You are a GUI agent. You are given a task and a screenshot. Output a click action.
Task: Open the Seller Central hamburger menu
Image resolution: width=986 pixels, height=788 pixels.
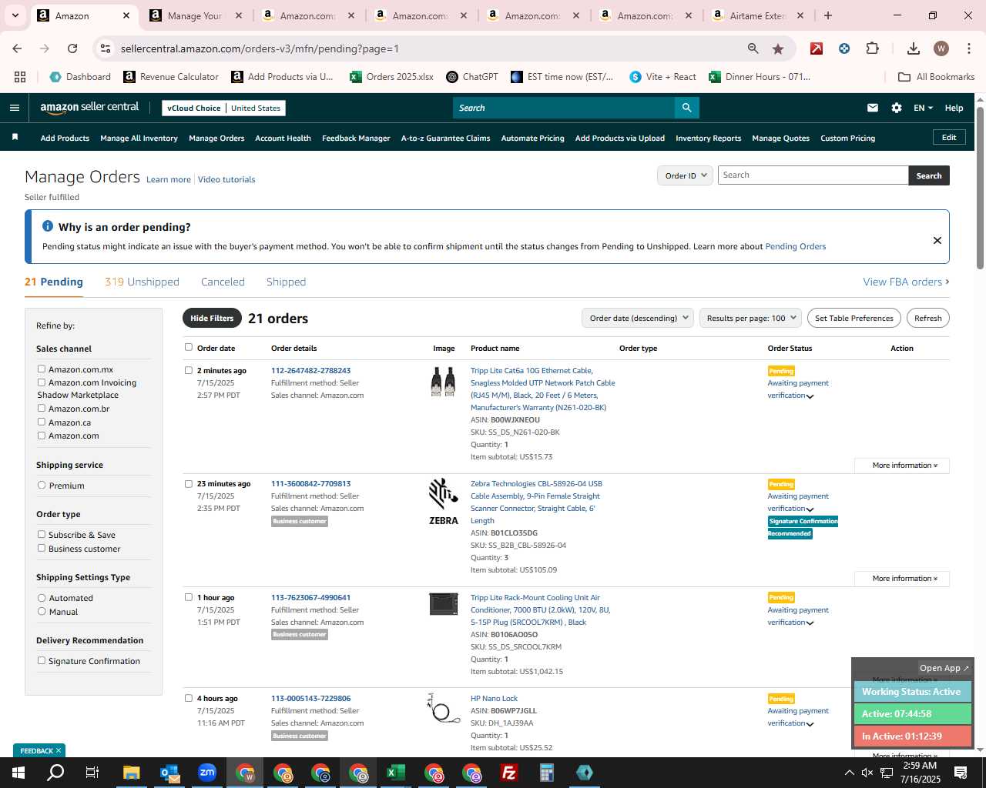pyautogui.click(x=15, y=108)
